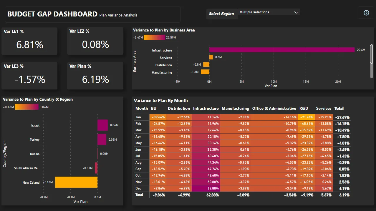This screenshot has height=211, width=376.
Task: Click the Dec row label
Action: (x=138, y=188)
